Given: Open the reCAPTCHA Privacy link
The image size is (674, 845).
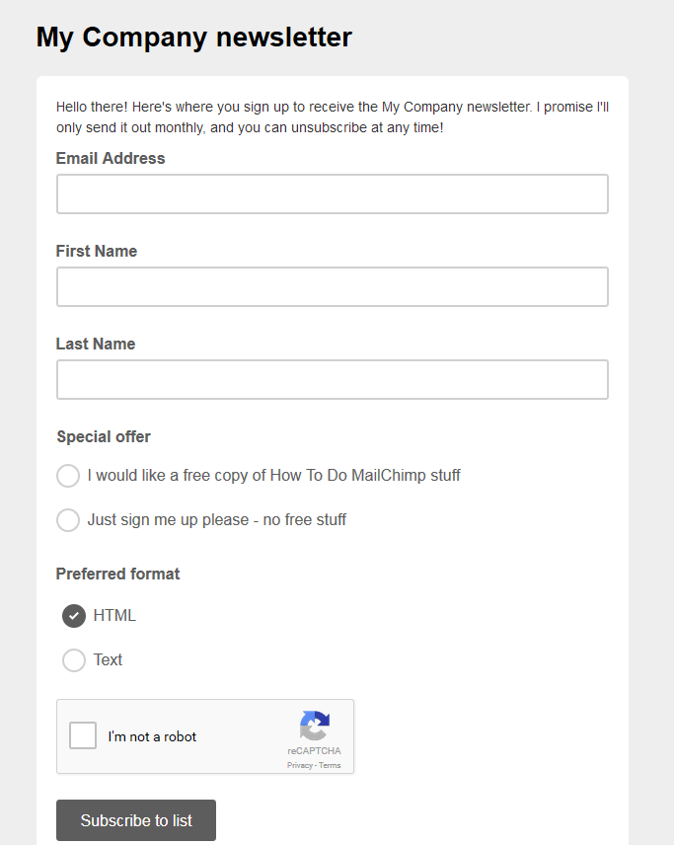Looking at the screenshot, I should point(299,765).
